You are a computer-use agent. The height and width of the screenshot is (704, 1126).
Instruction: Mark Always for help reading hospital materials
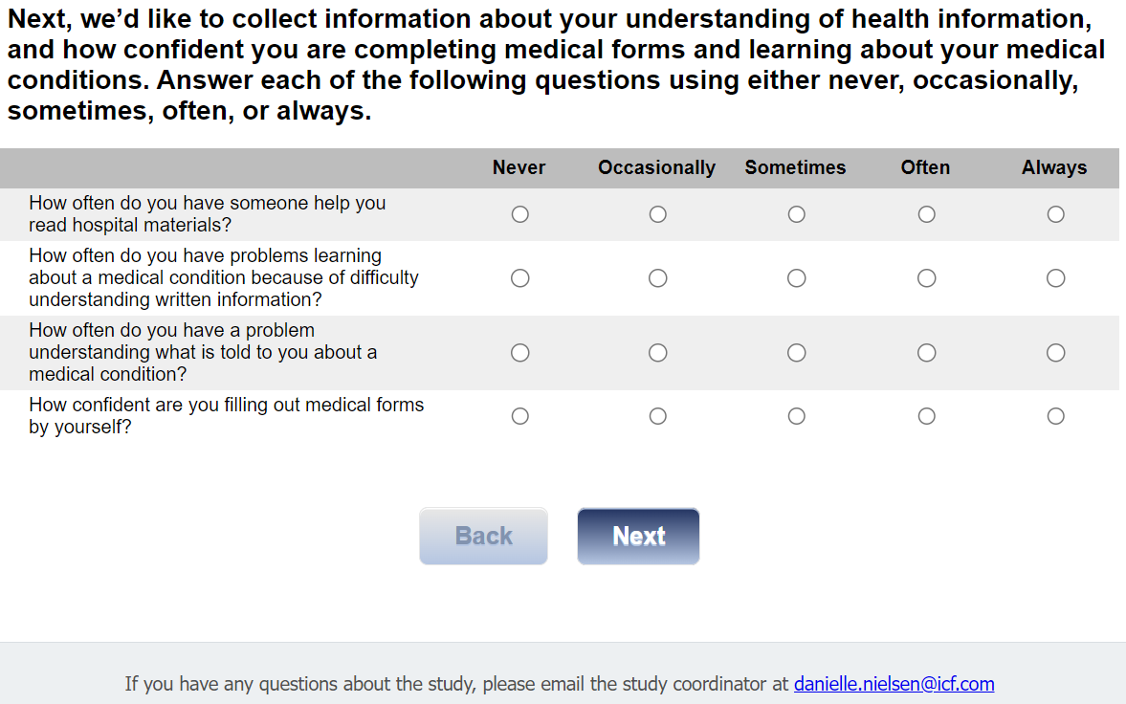[x=1055, y=214]
